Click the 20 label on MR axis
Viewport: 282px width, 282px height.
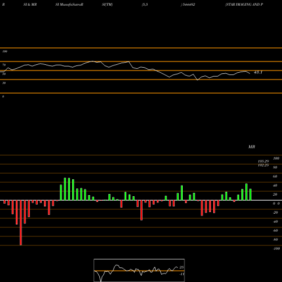[x=275, y=195]
